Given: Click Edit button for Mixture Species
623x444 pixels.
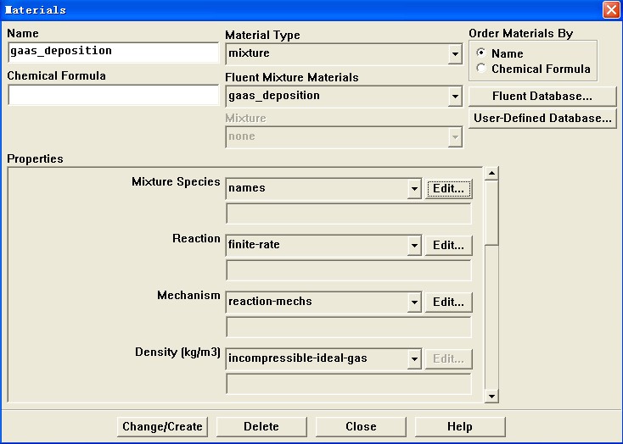Looking at the screenshot, I should 448,189.
